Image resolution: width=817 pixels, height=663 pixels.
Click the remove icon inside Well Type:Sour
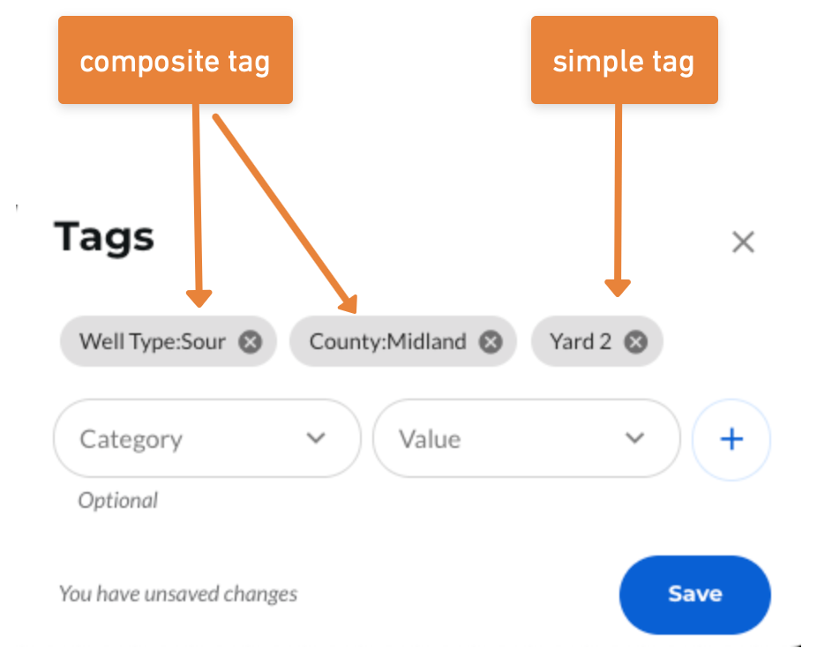250,342
